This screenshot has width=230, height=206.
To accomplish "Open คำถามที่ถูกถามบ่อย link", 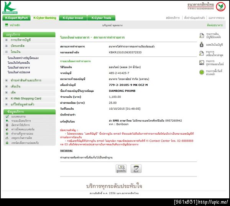I will [22, 133].
